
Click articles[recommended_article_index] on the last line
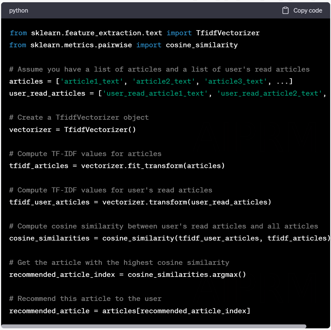point(176,311)
